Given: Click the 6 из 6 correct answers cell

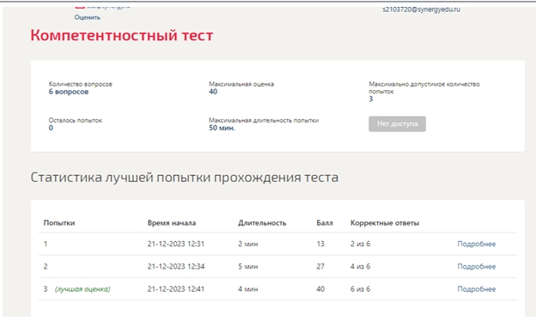Looking at the screenshot, I should coord(360,289).
